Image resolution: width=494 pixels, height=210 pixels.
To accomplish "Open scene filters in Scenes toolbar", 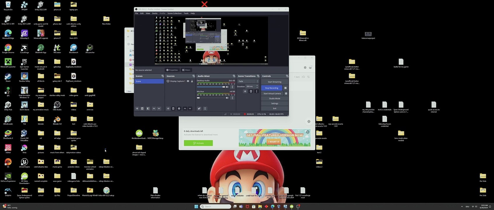I will point(148,108).
